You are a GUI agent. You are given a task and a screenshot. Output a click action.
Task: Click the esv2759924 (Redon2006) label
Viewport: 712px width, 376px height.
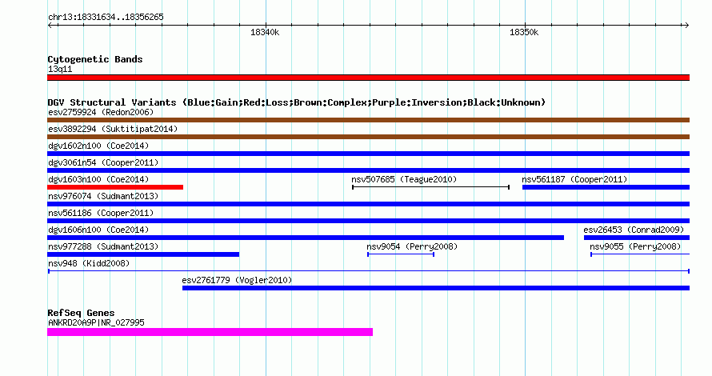[x=101, y=112]
